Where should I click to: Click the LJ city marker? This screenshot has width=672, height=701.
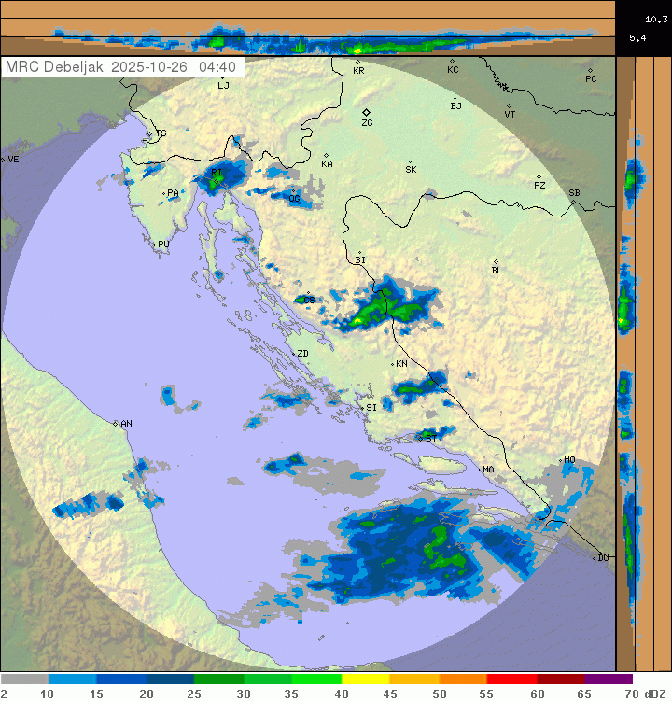coord(220,77)
